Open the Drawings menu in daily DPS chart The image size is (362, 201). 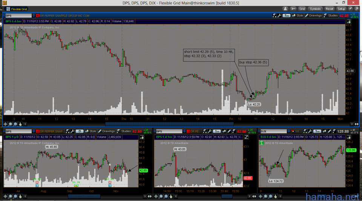(x=106, y=131)
